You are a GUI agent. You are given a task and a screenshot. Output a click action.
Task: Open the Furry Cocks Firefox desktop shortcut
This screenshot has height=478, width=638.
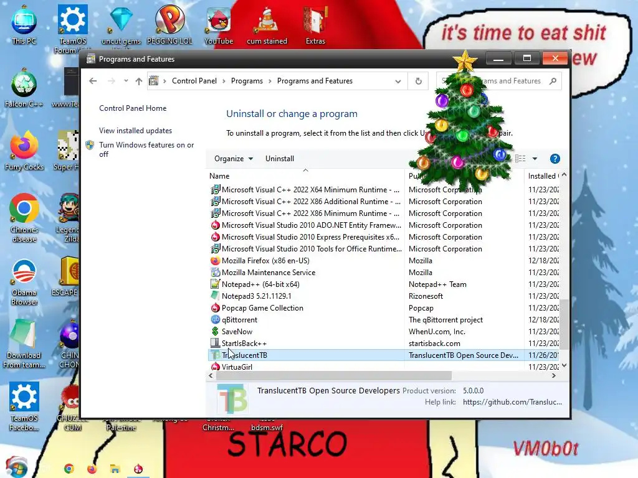[24, 151]
